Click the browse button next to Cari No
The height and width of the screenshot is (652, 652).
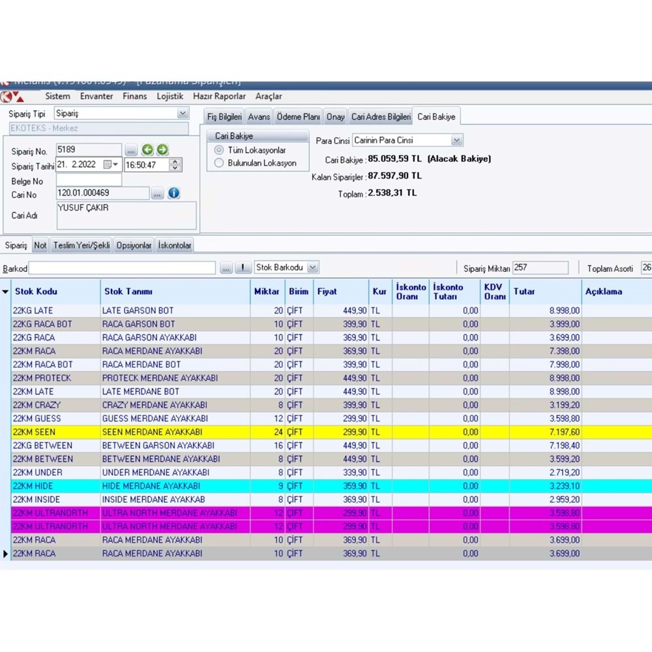pos(157,194)
